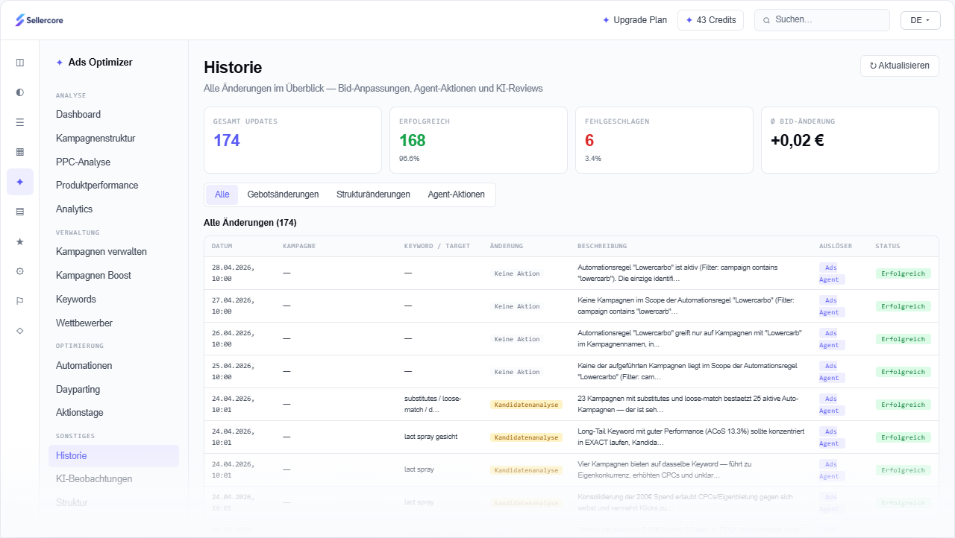Click the 28.04.2026 row date cell
Viewport: 955px width, 538px height.
pos(233,273)
